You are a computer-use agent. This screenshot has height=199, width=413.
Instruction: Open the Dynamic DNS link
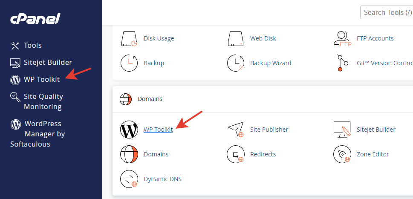162,179
